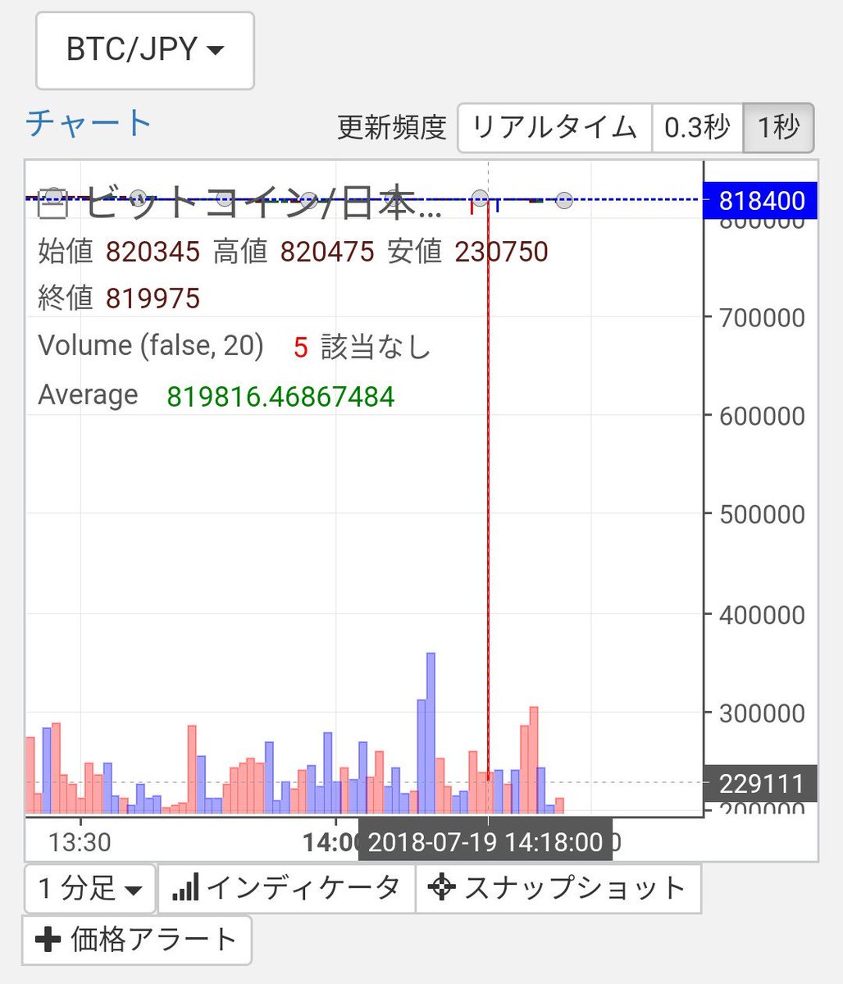Viewport: 843px width, 984px height.
Task: Enable リアルタイム update frequency
Action: [x=554, y=128]
